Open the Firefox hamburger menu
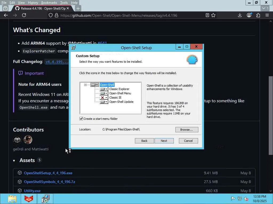This screenshot has height=204, width=273. click(267, 15)
